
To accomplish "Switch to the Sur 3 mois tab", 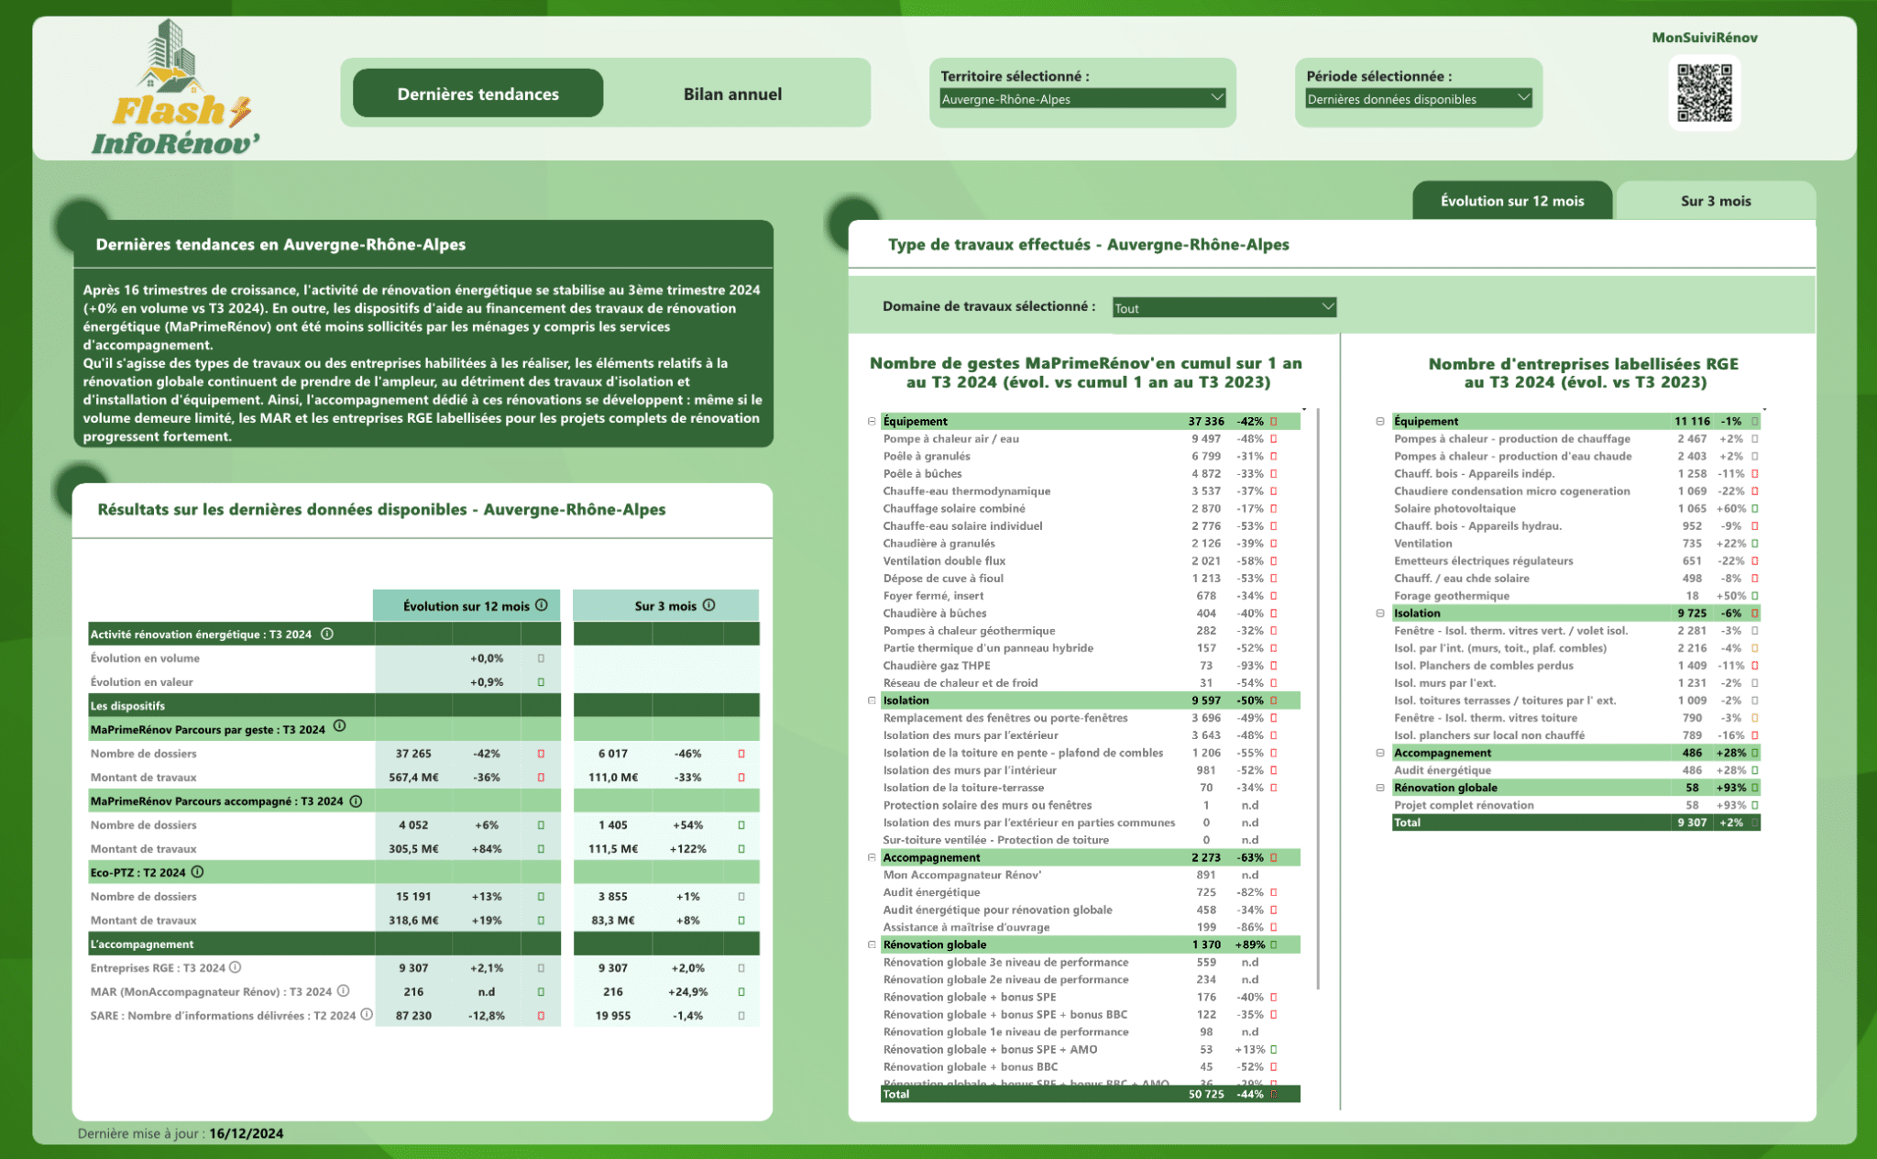I will pos(1715,201).
